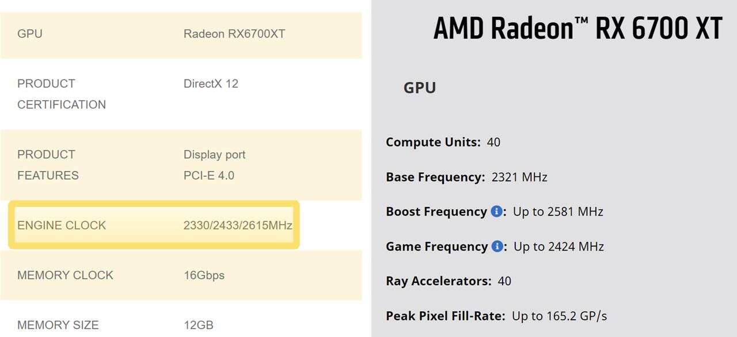Click the Base Frequency spec label
The height and width of the screenshot is (337, 737).
[435, 177]
